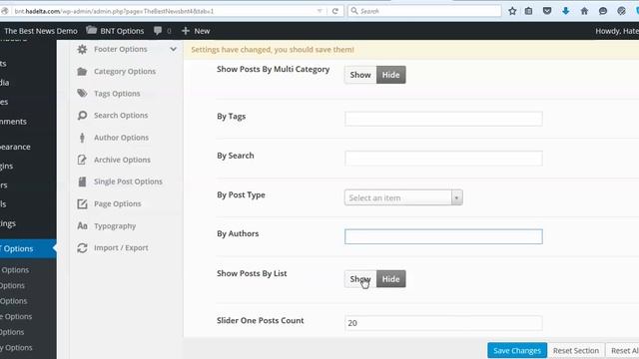
Task: Set Show Posts By Multi Category to Show
Action: pyautogui.click(x=360, y=75)
